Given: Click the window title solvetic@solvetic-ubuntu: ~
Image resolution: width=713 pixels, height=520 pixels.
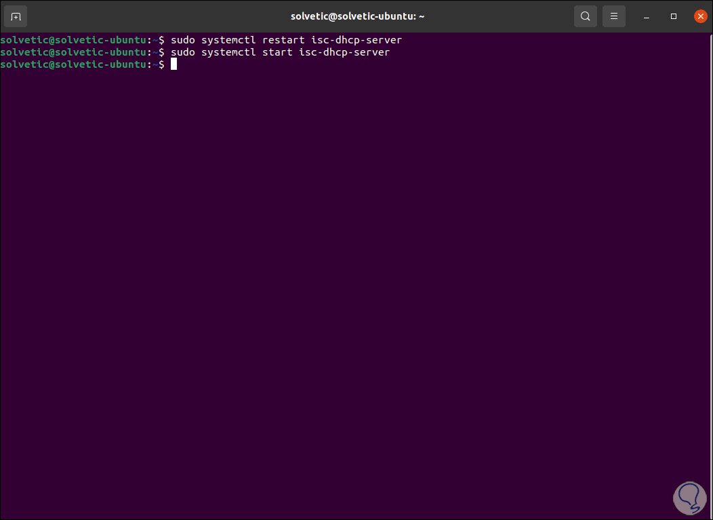Looking at the screenshot, I should pyautogui.click(x=357, y=17).
